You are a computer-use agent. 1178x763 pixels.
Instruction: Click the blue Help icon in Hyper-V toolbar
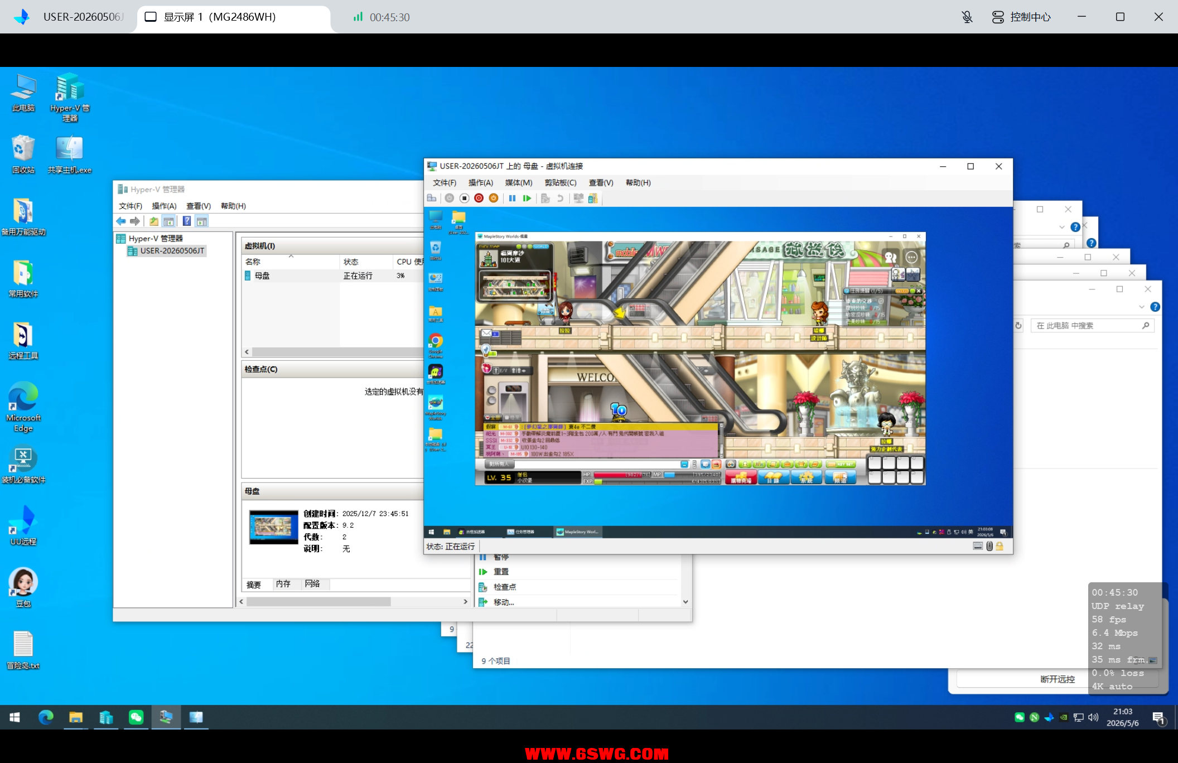tap(187, 221)
